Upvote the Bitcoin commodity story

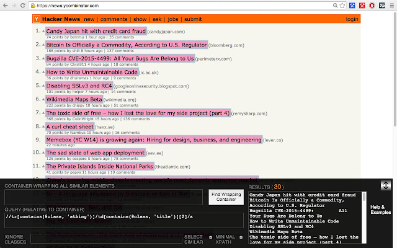click(43, 45)
